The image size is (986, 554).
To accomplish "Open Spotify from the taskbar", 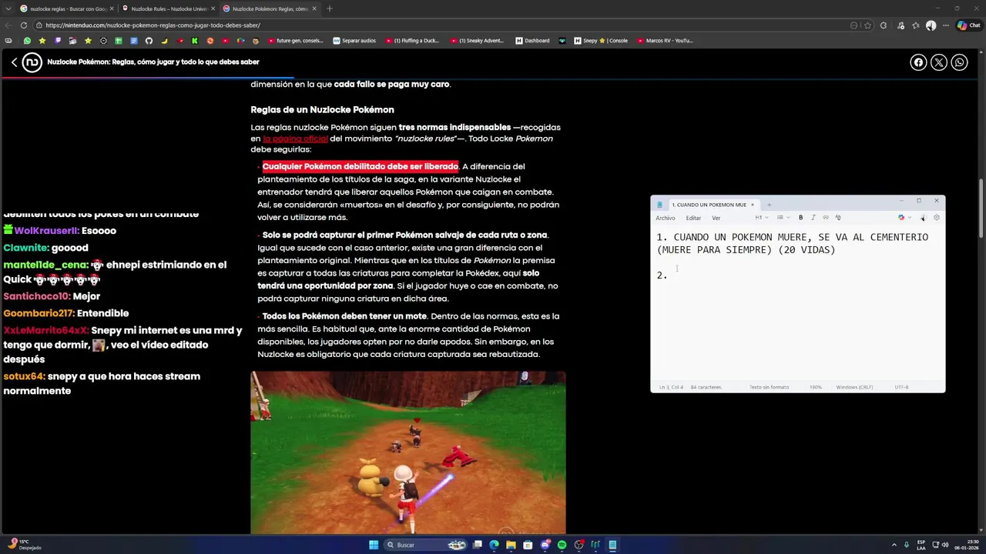I will 562,545.
